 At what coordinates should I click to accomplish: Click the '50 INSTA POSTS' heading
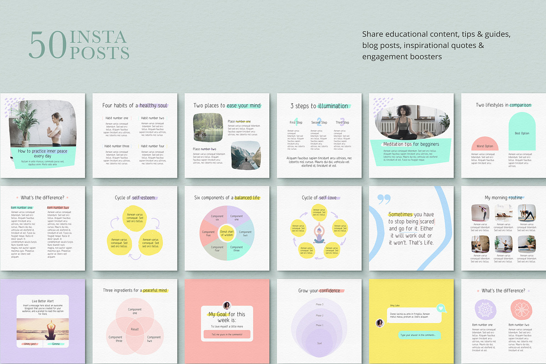(79, 45)
